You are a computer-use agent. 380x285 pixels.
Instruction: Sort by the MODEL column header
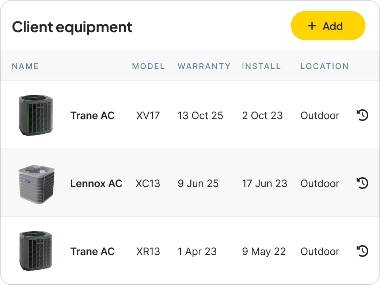pyautogui.click(x=148, y=66)
